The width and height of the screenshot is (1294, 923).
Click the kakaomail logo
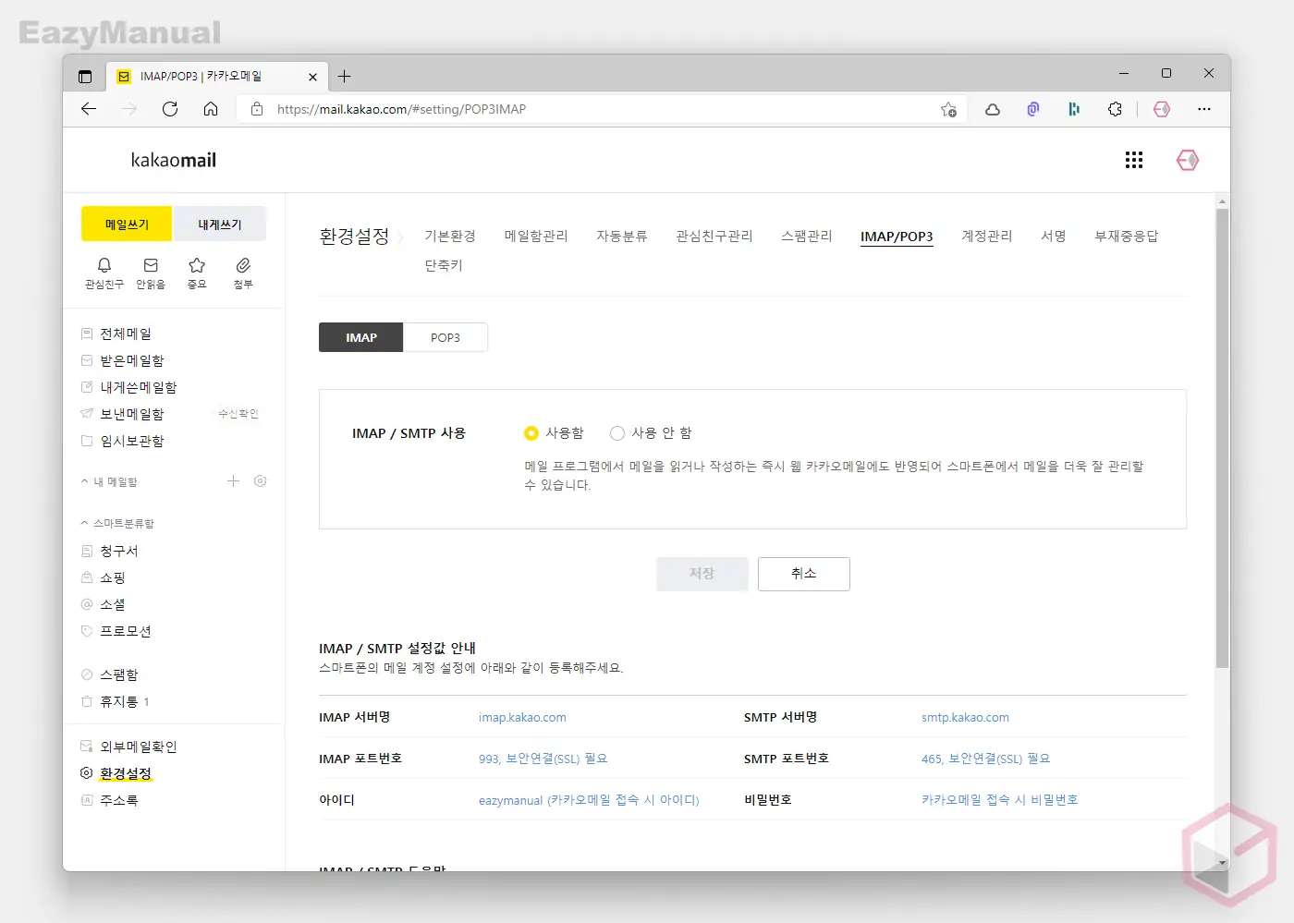(174, 161)
